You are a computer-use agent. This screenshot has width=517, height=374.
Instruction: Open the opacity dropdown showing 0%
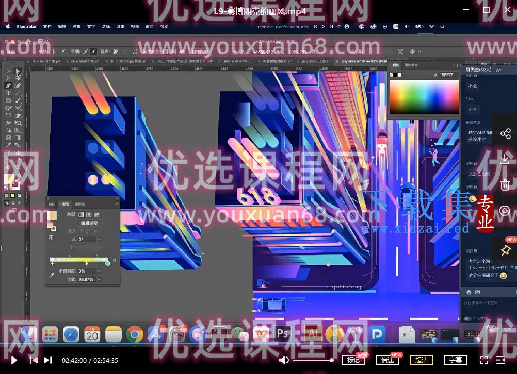(x=99, y=271)
